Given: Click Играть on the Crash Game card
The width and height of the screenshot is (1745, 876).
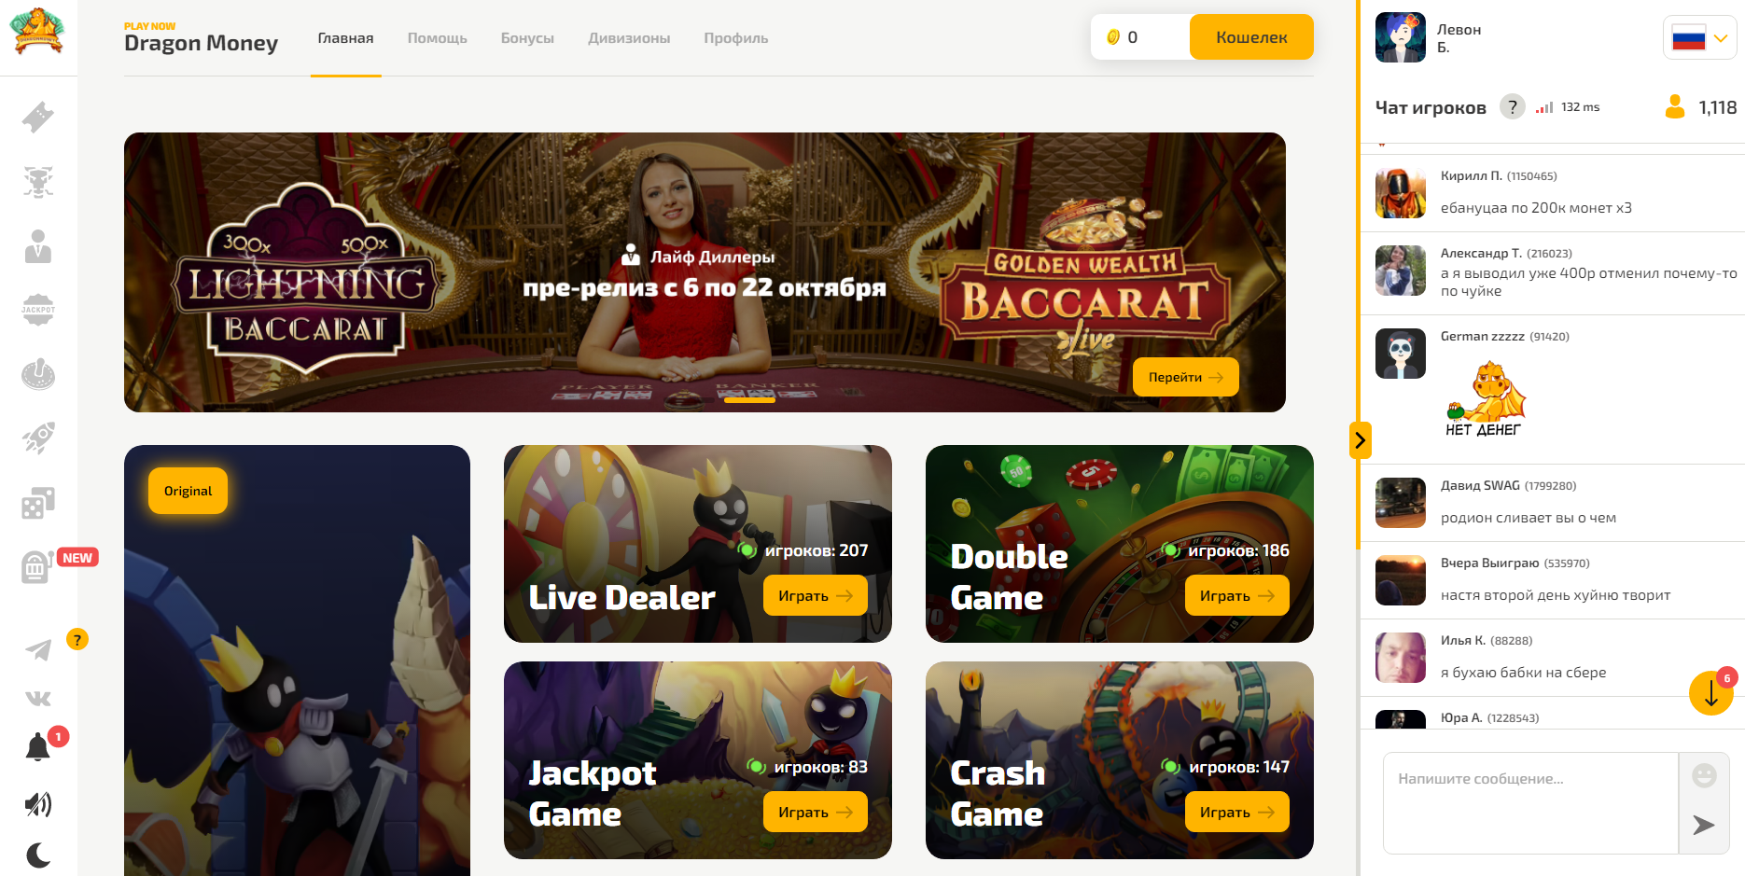Looking at the screenshot, I should tap(1237, 812).
